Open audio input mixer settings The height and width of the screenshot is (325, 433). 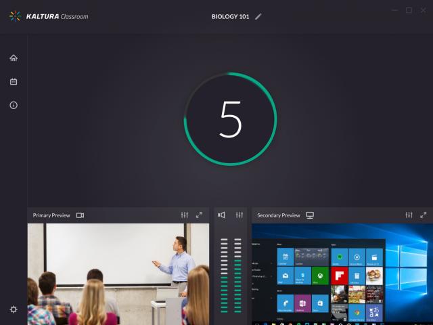(239, 215)
